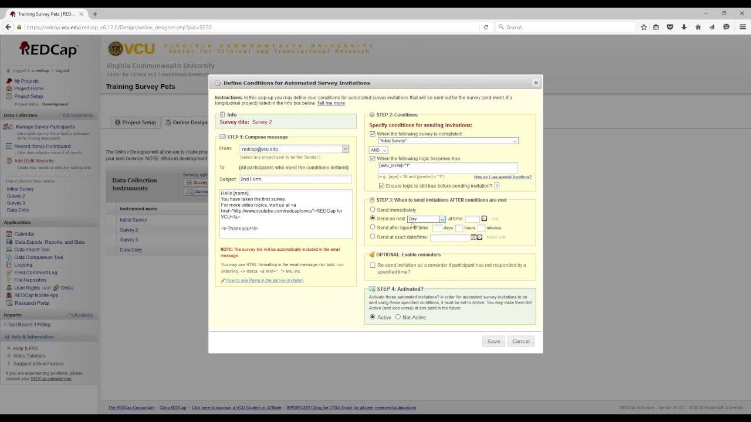Click Data Import Tool icon

[x=9, y=250]
